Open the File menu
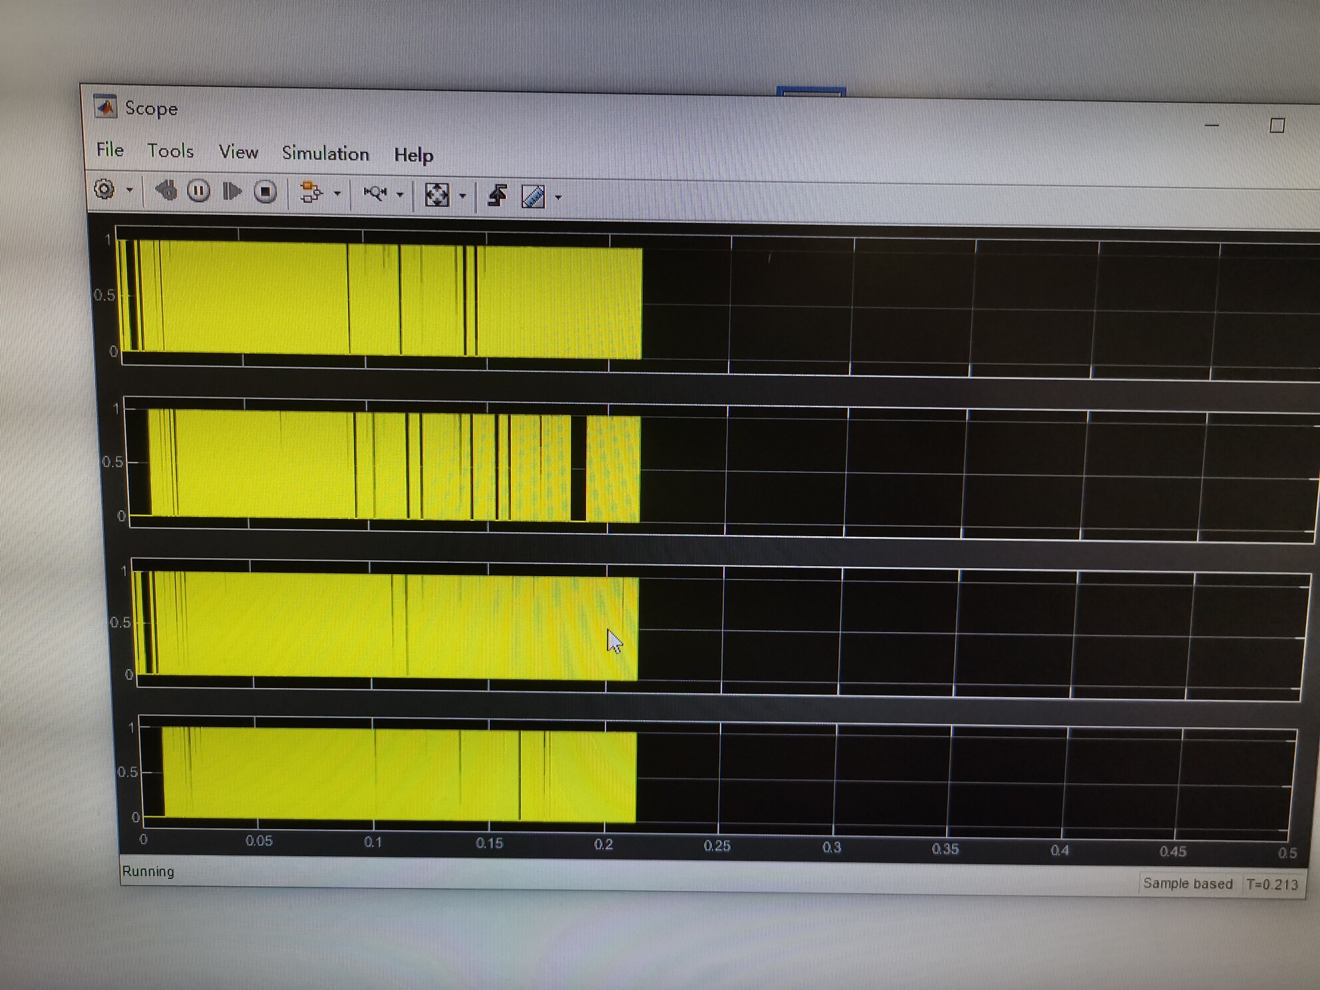1320x990 pixels. [x=110, y=150]
